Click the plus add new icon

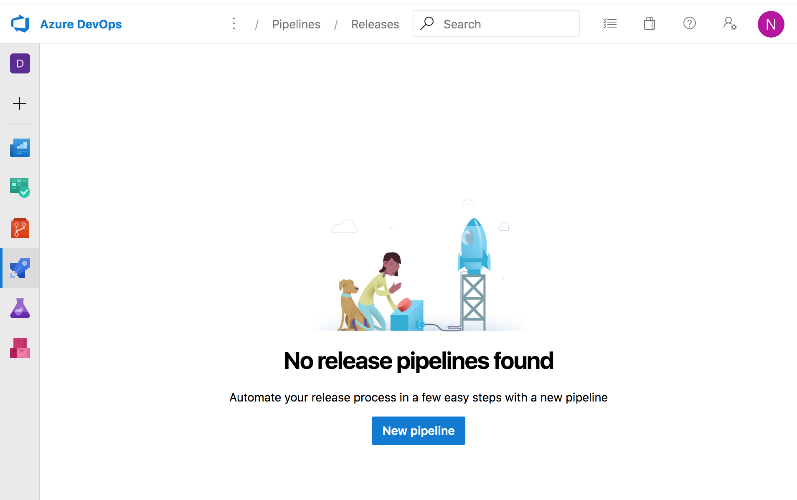point(20,104)
